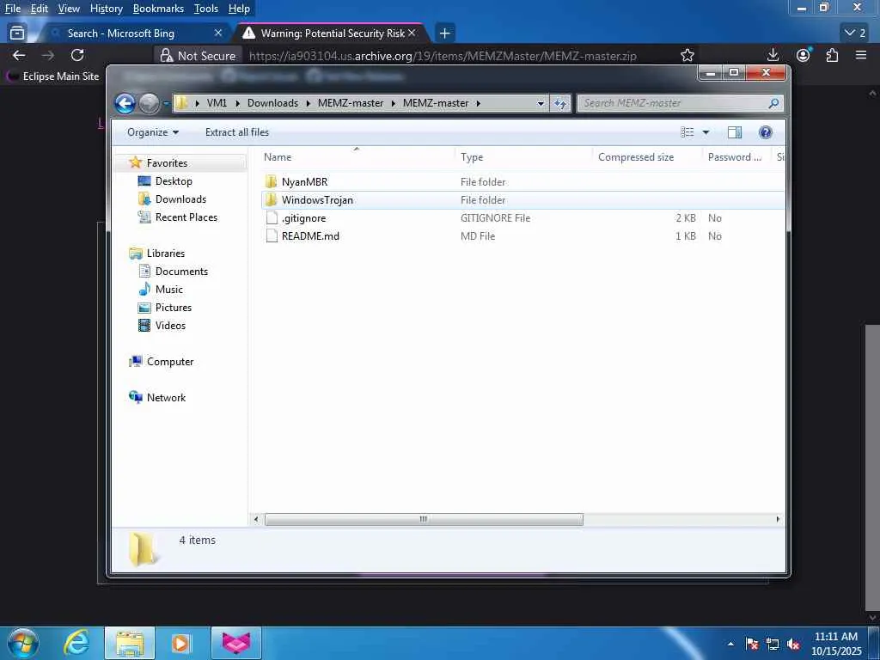Click the file list left scroll arrow
880x660 pixels.
(x=256, y=519)
